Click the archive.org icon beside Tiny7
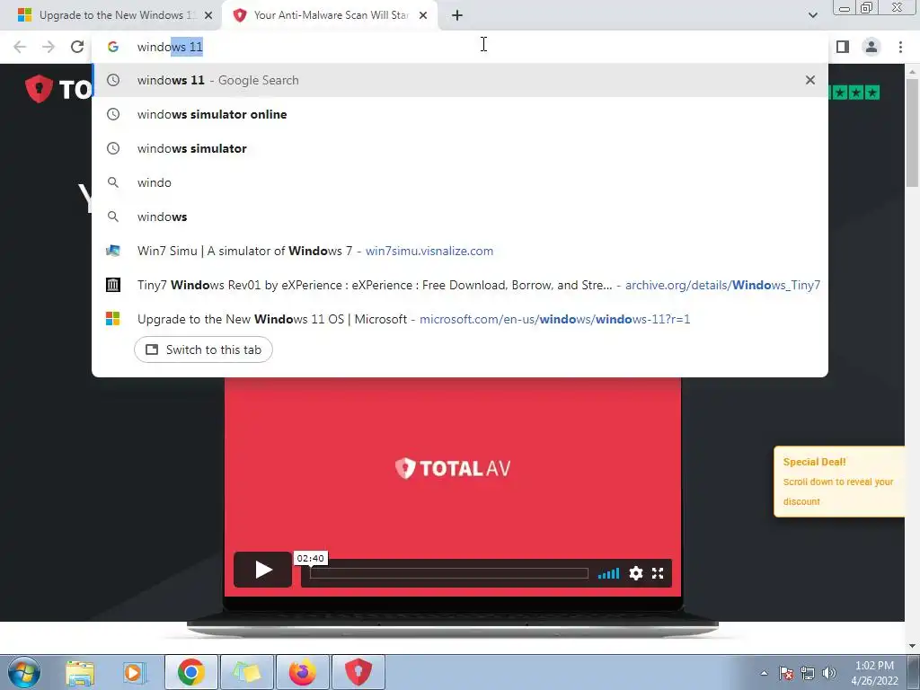Image resolution: width=920 pixels, height=690 pixels. (x=112, y=285)
